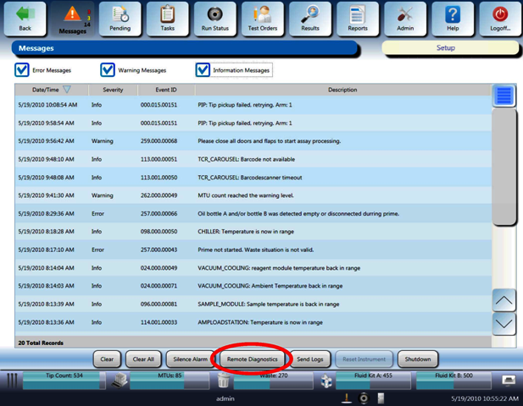
Task: Click the Logoff power icon
Action: [x=500, y=19]
